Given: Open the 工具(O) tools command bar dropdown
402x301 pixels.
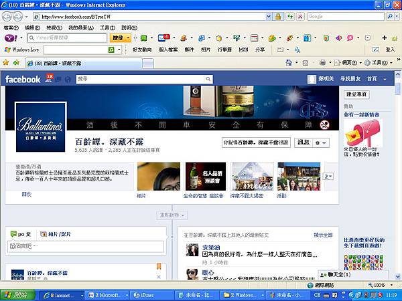Looking at the screenshot, I should 378,62.
